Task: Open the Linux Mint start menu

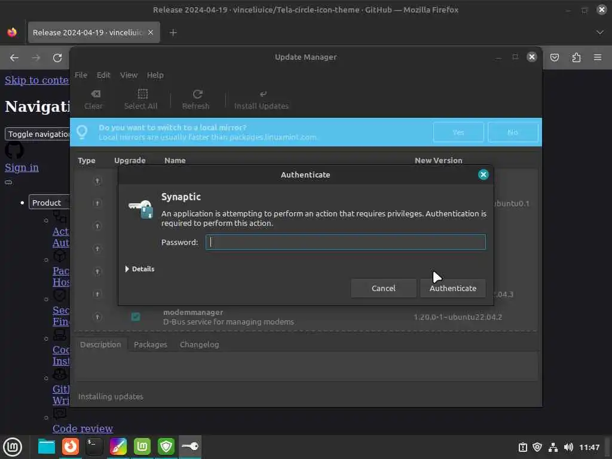Action: 12,446
